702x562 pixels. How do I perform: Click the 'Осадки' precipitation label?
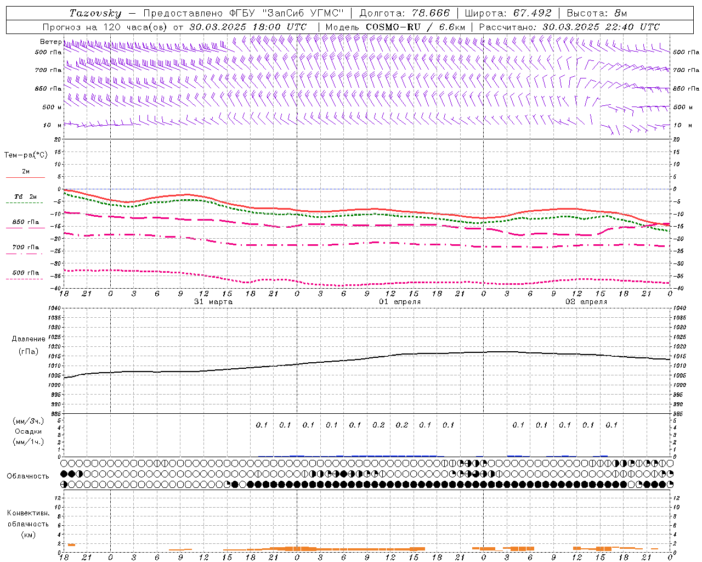pos(29,431)
